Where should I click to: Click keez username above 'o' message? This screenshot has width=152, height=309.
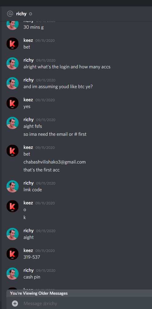pos(28,203)
